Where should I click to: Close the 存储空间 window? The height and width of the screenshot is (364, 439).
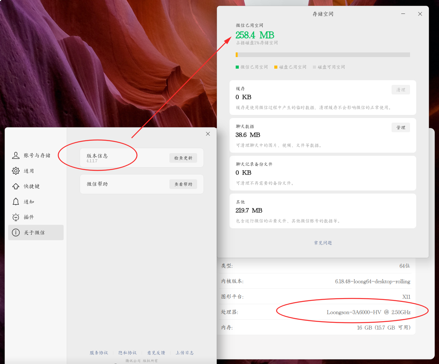[420, 14]
